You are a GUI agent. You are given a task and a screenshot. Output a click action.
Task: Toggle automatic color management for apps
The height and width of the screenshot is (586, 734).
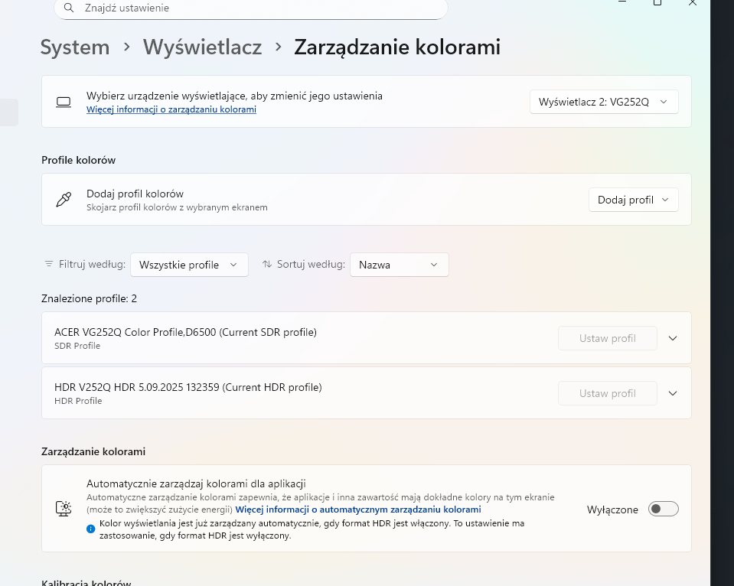point(663,509)
